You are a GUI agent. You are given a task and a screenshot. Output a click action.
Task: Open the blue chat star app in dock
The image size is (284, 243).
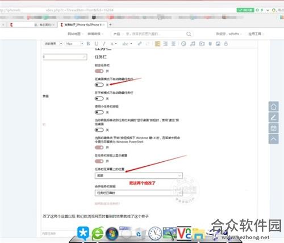tap(83, 233)
